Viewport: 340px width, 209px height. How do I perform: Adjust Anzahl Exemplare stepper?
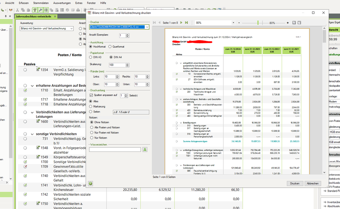click(x=127, y=35)
